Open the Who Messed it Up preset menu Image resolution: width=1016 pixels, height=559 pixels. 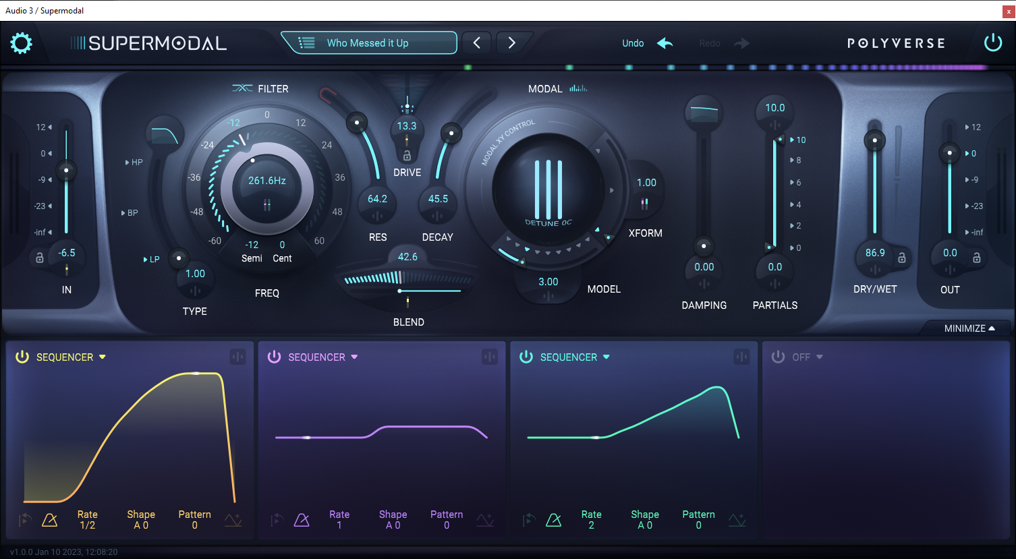pos(368,43)
